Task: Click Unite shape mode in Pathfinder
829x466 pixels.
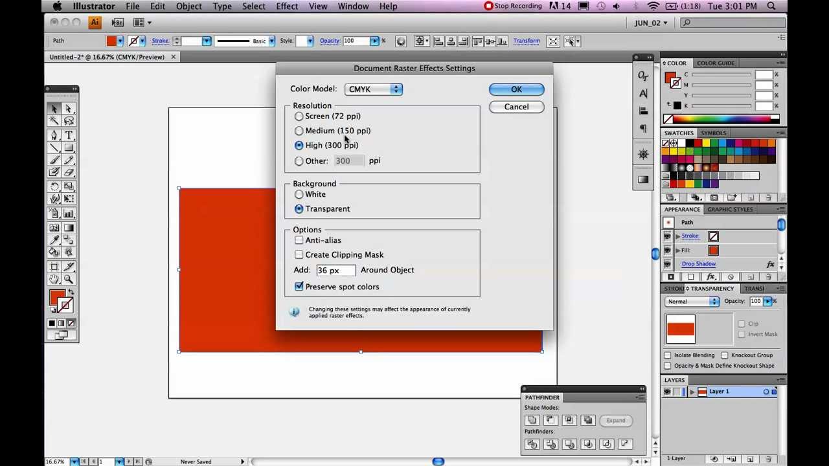Action: [x=532, y=420]
